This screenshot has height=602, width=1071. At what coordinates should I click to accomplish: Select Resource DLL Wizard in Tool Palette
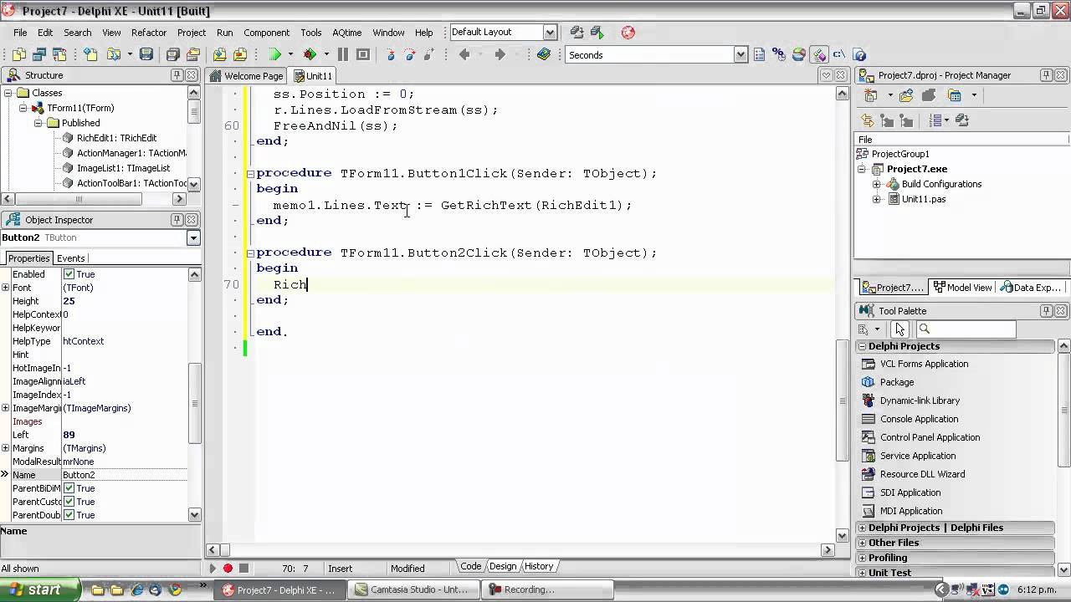tap(922, 474)
